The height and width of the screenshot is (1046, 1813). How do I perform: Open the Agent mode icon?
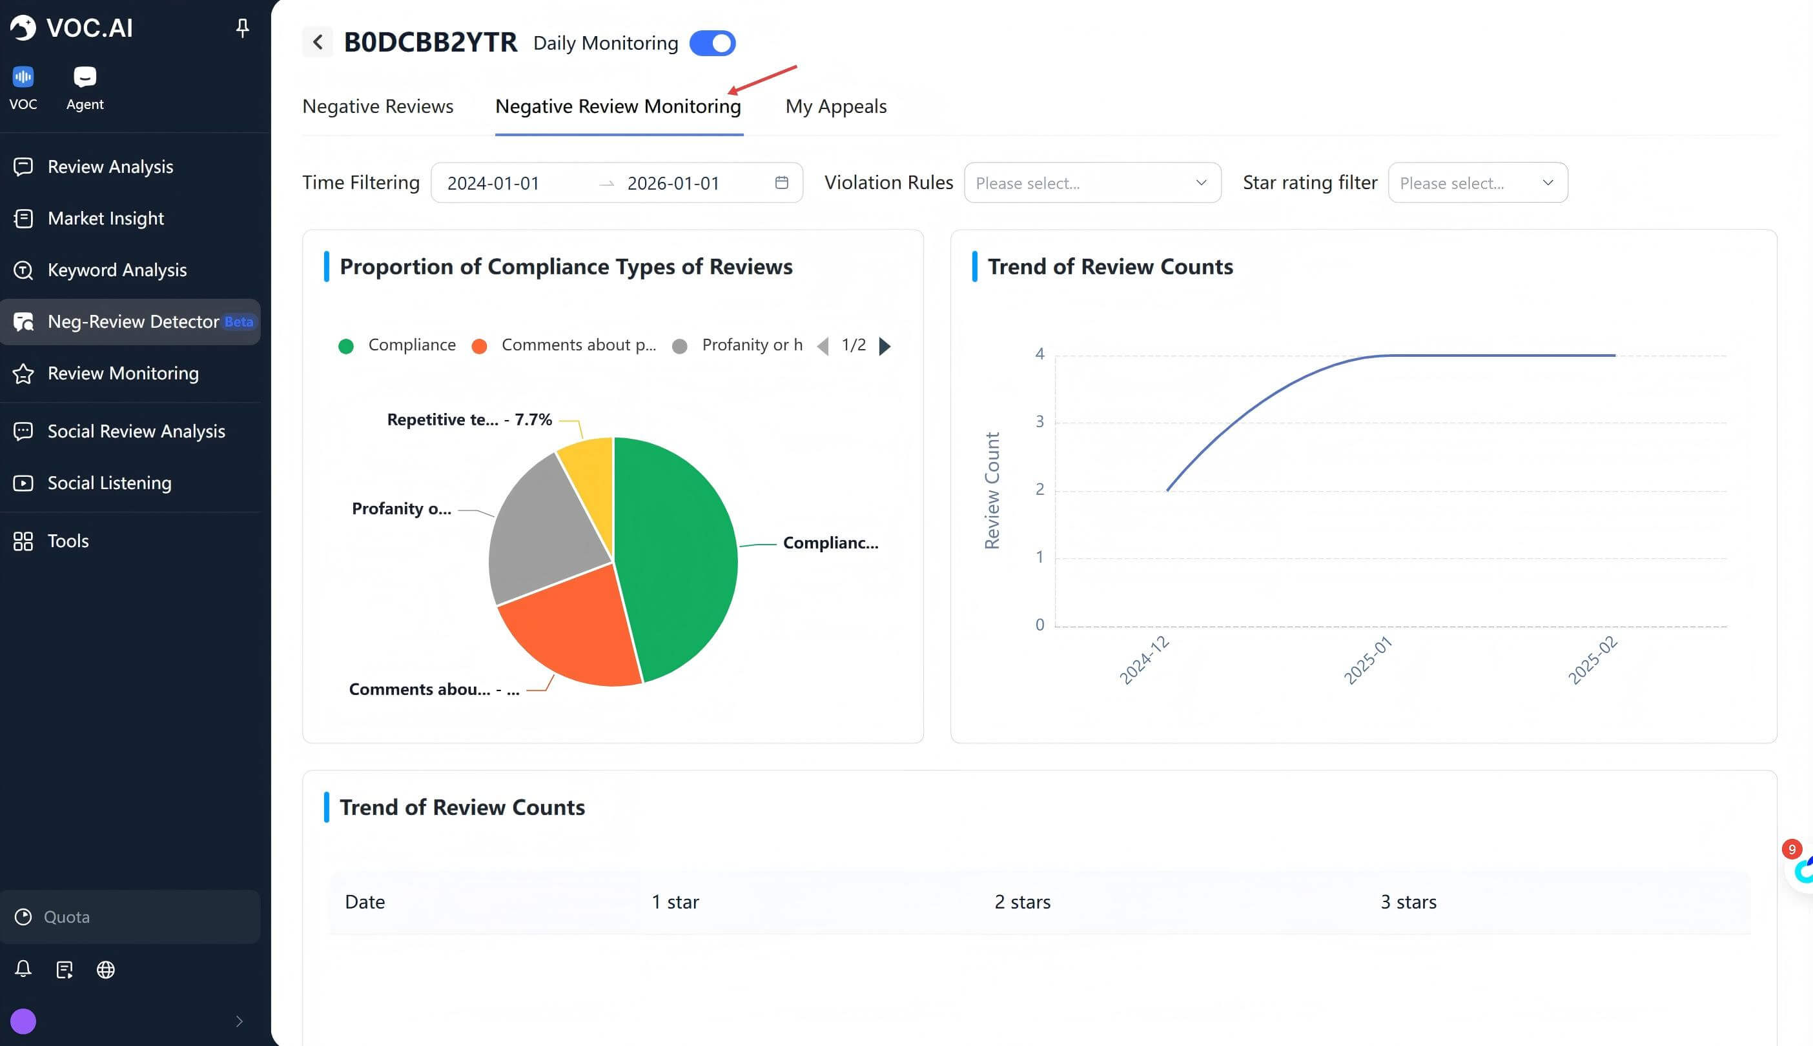pyautogui.click(x=85, y=77)
